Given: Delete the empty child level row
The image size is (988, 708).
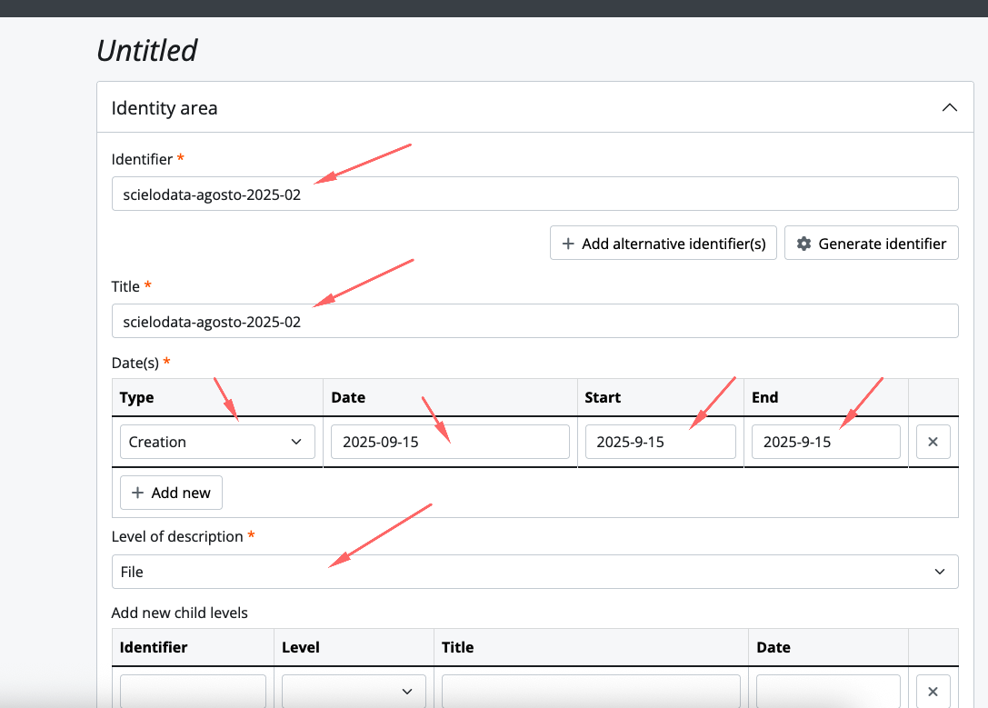Looking at the screenshot, I should (933, 691).
